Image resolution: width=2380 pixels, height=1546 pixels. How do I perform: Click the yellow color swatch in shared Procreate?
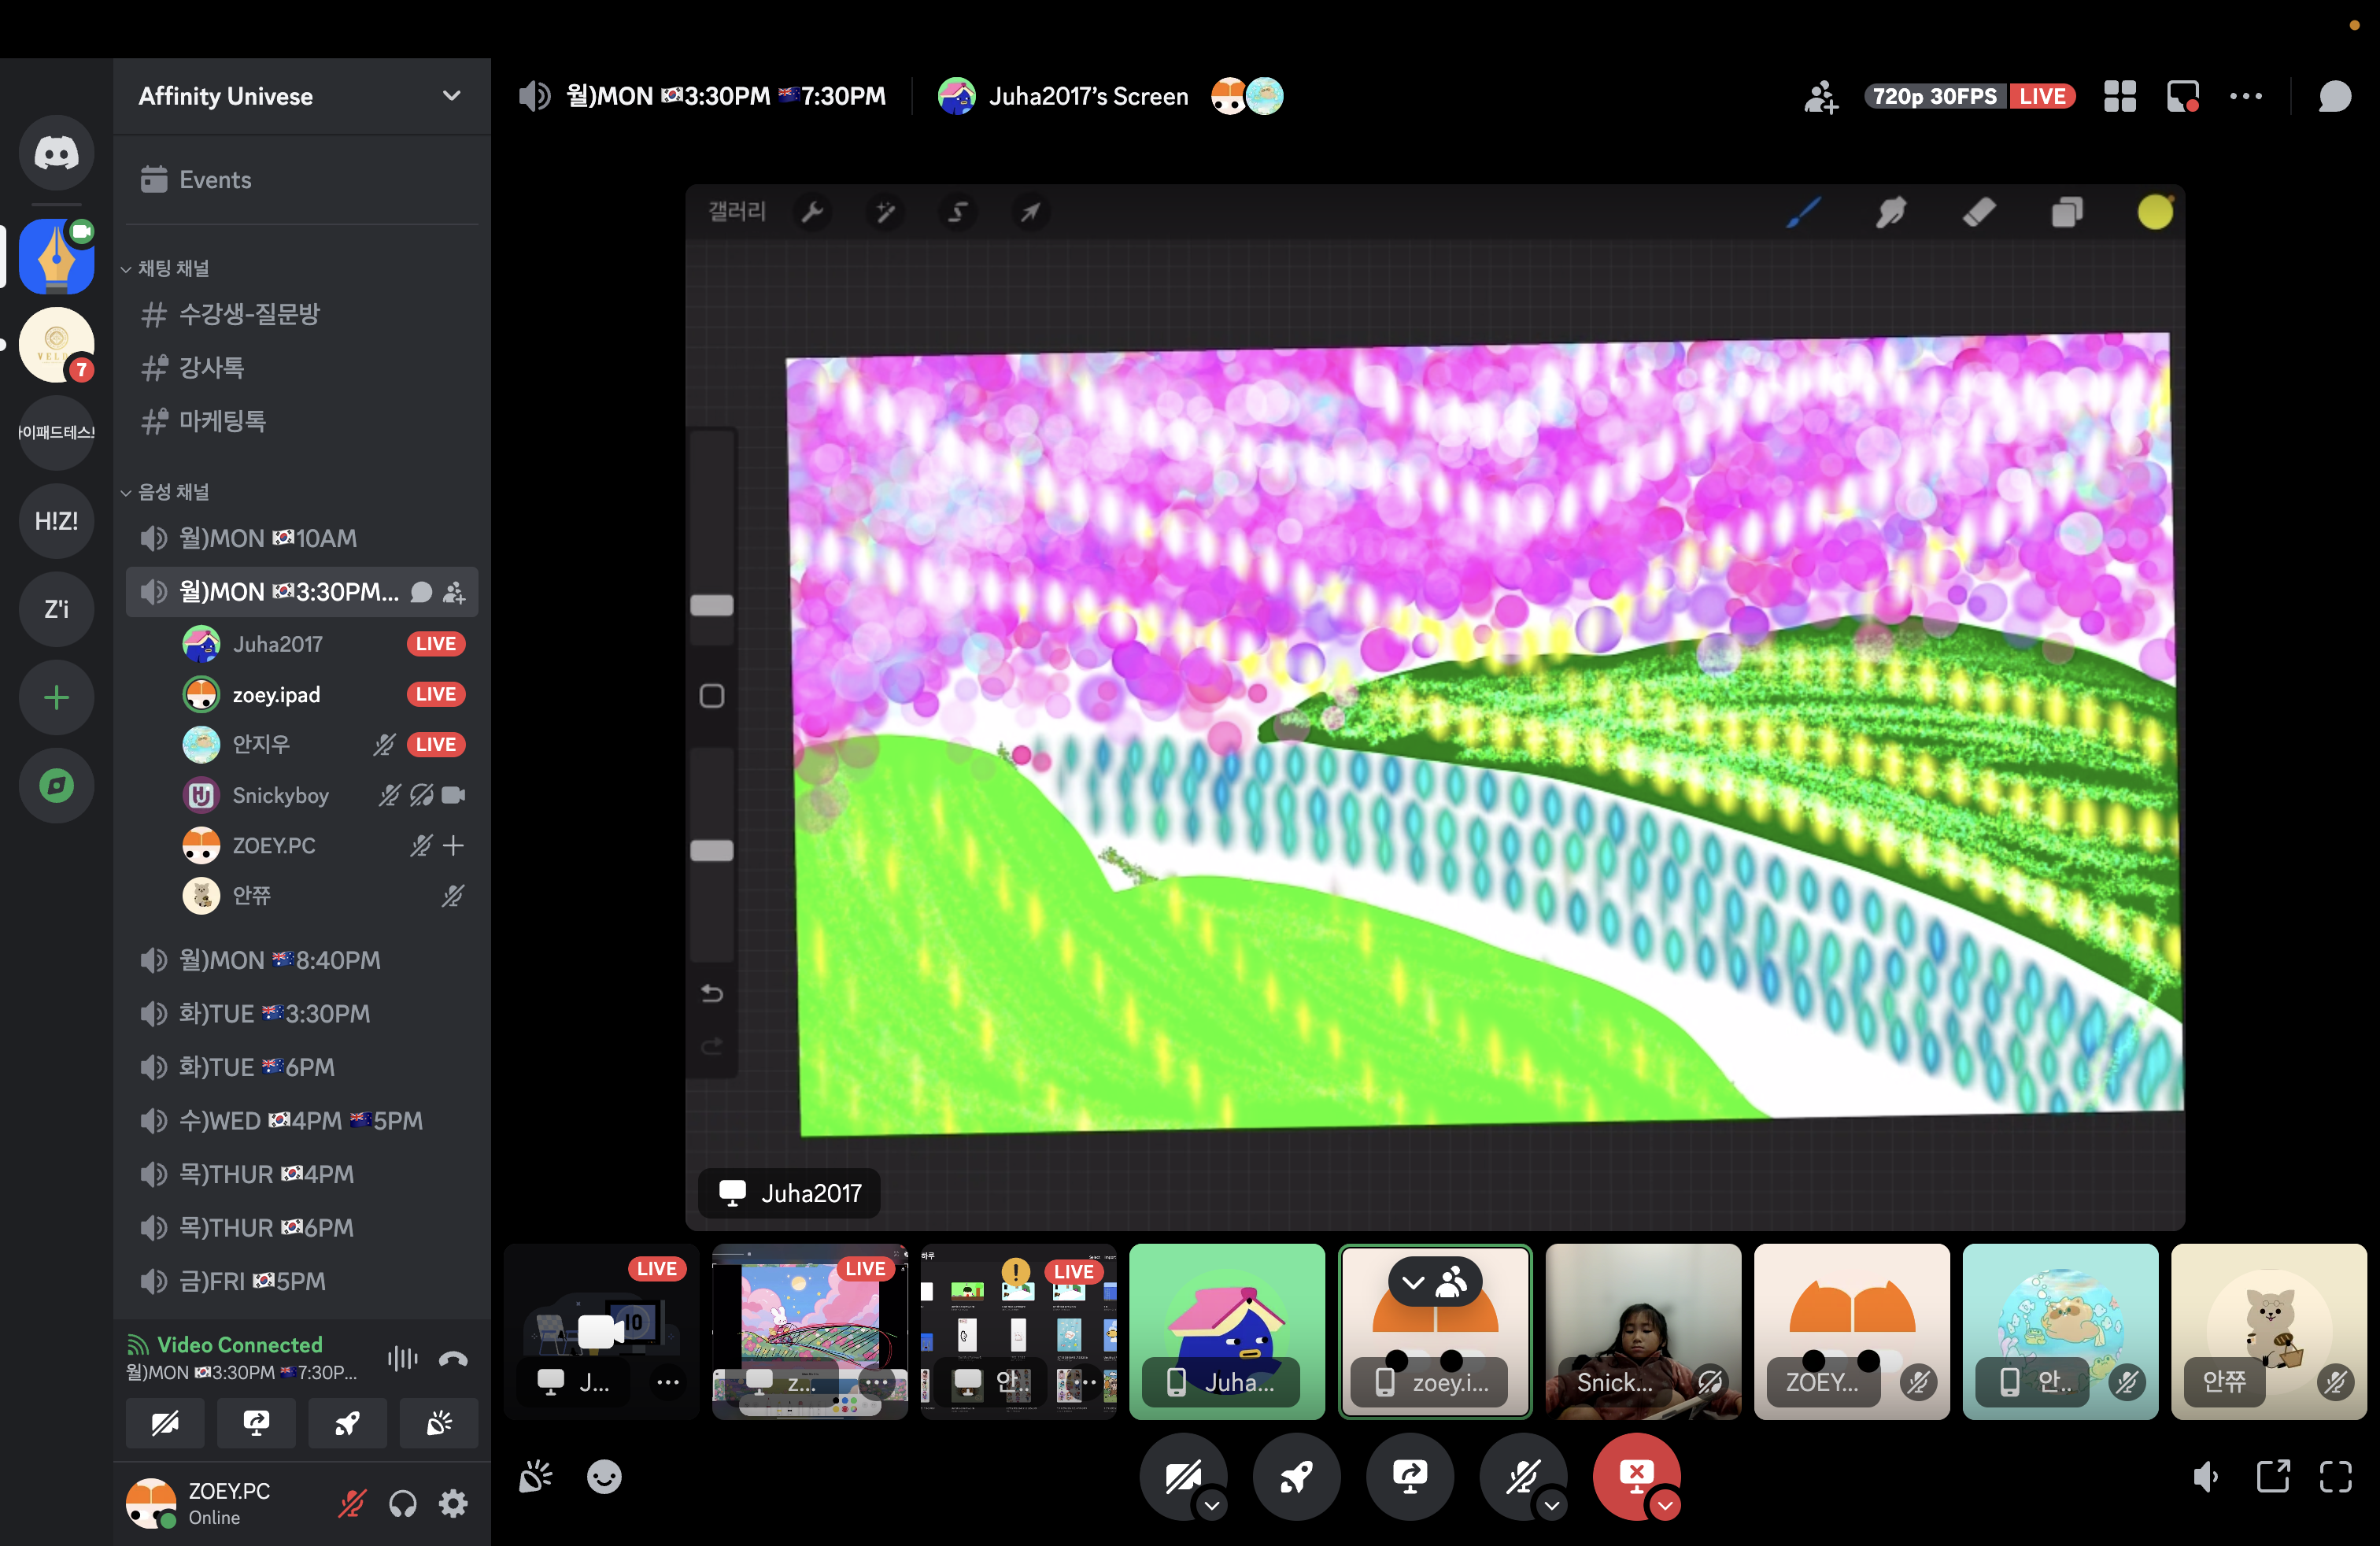click(2154, 212)
